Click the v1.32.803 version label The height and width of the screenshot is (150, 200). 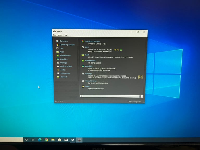tap(59, 101)
